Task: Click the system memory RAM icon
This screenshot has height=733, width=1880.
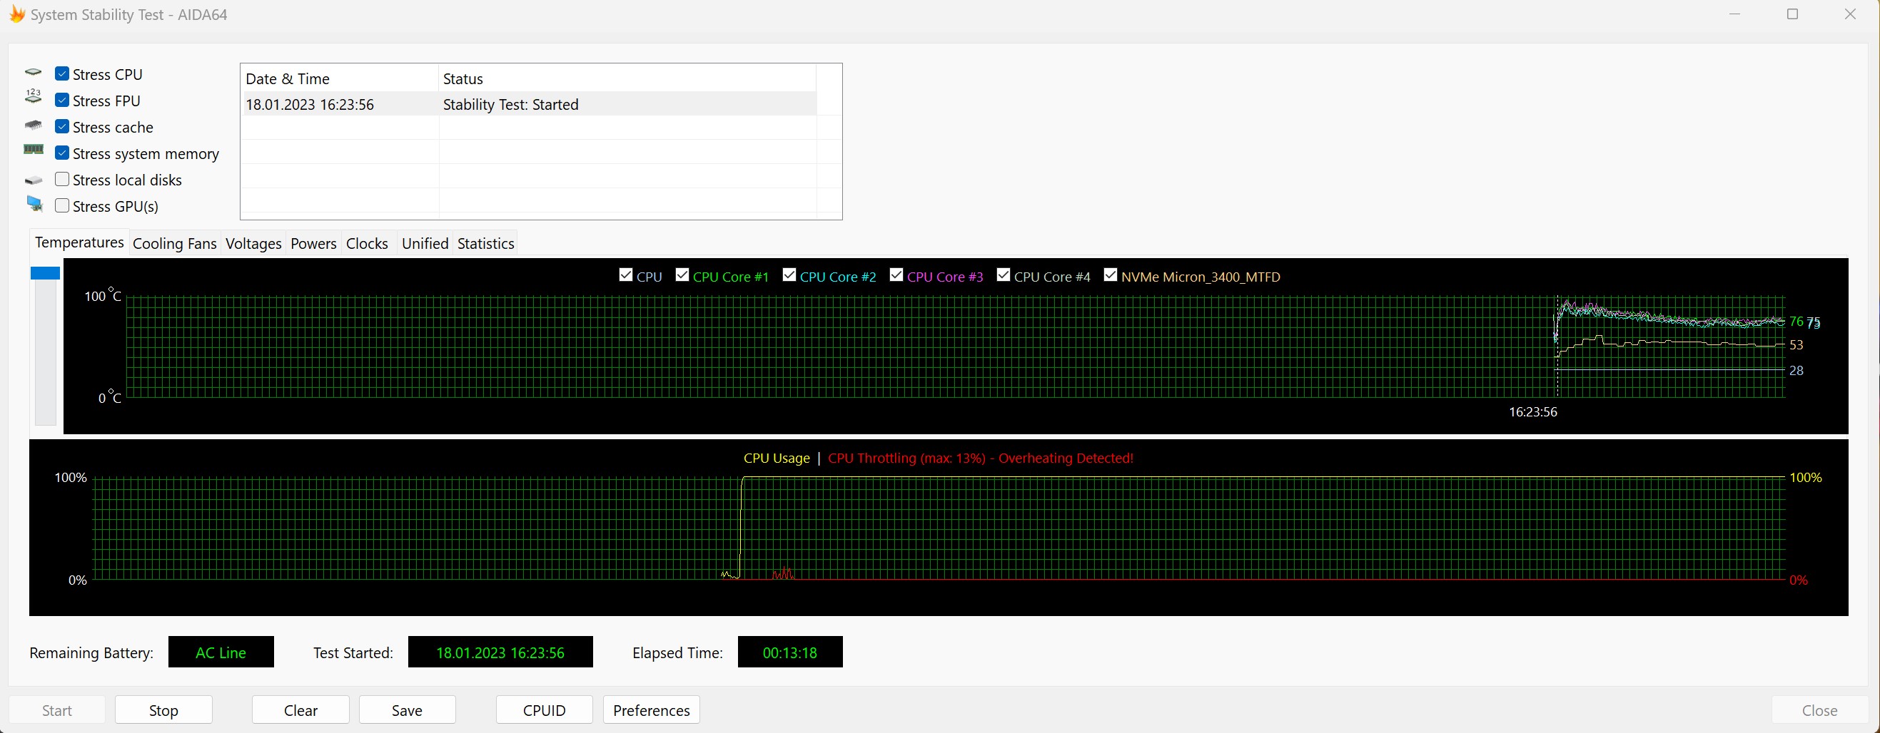Action: coord(34,150)
